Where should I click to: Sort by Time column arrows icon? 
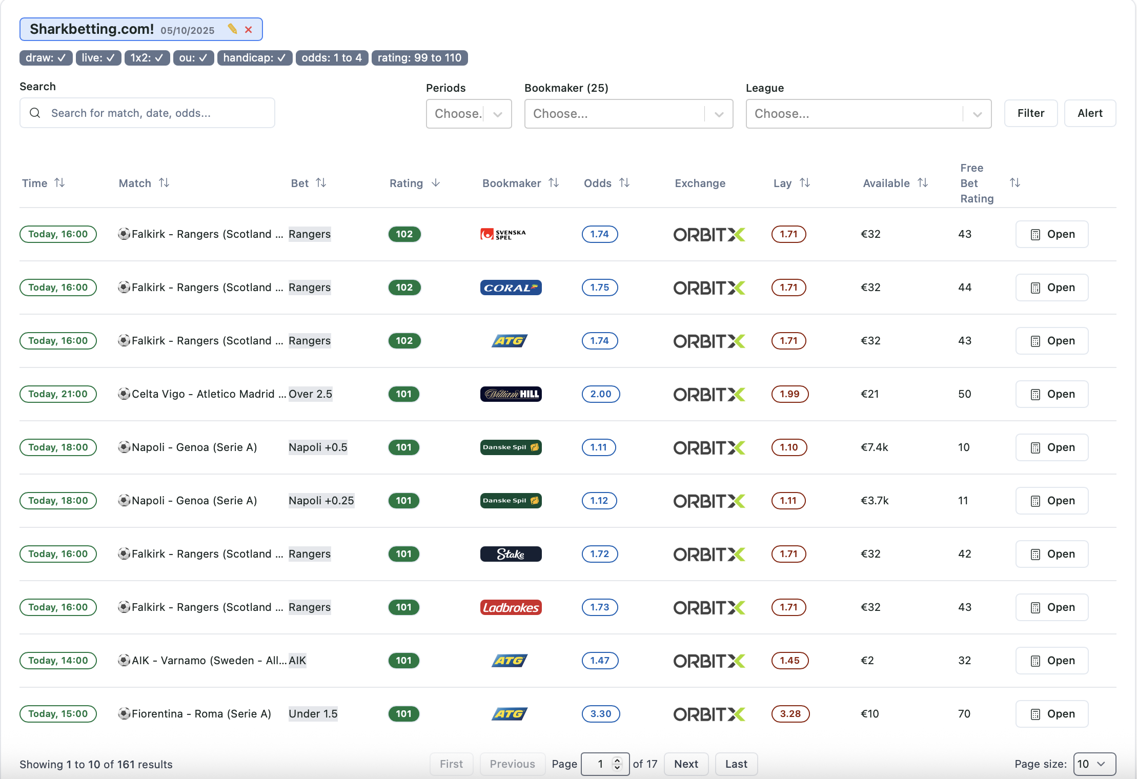(x=59, y=183)
